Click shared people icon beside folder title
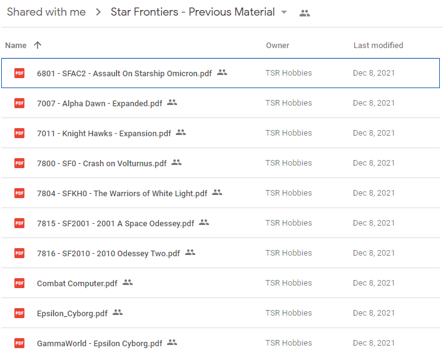 [x=305, y=13]
